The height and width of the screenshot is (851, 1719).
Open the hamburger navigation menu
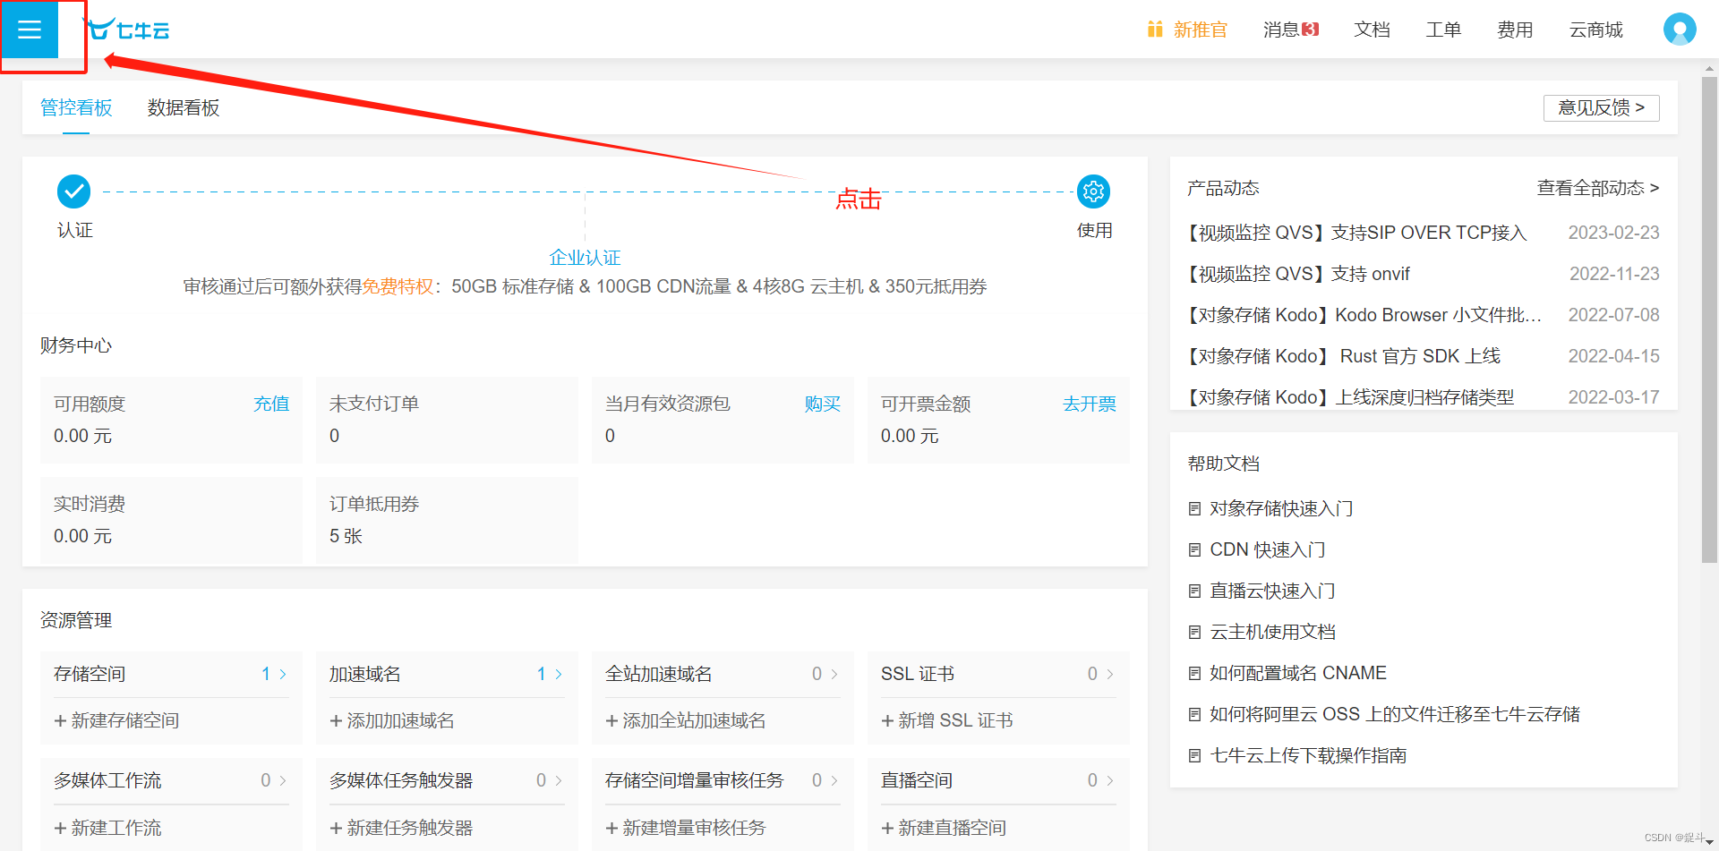click(30, 30)
